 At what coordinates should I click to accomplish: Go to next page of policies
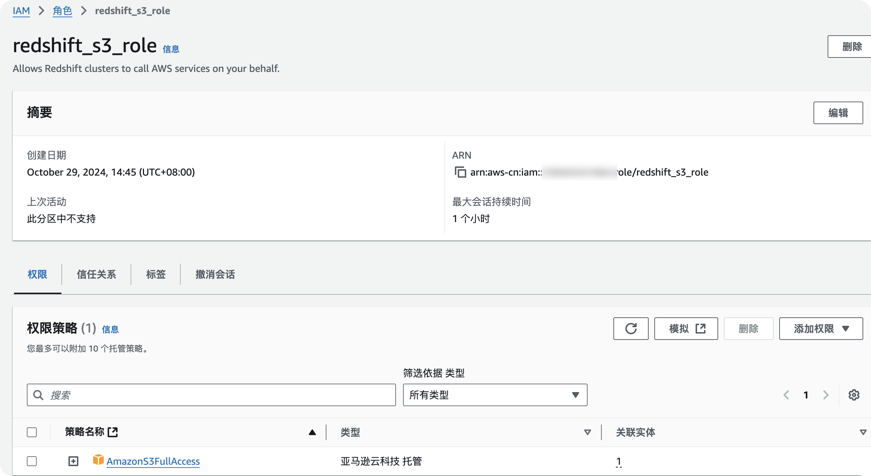pyautogui.click(x=826, y=395)
